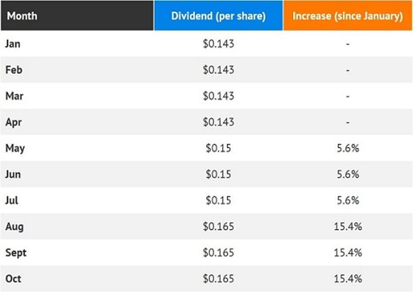Viewport: 413px width, 292px height.
Task: Click May's 5.6% increase value
Action: pos(347,148)
